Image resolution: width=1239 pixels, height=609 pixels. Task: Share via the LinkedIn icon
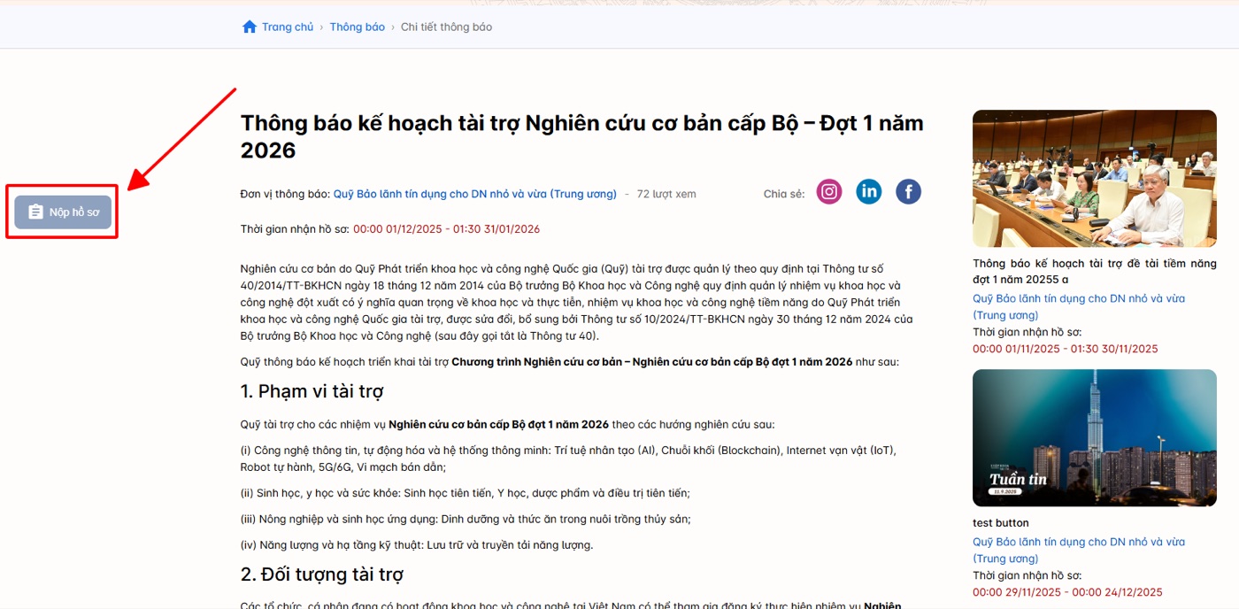pos(869,191)
